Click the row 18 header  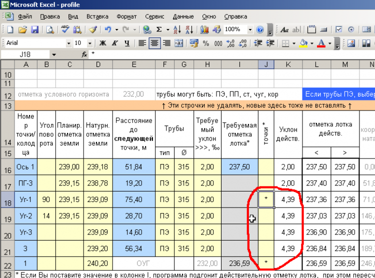click(x=7, y=201)
